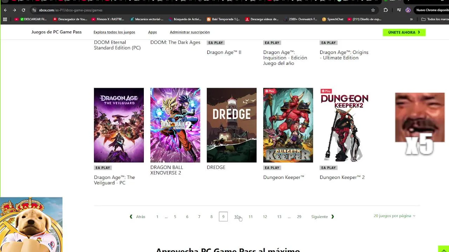Open Dragon Age: Inquisition Edición Juego del año

pos(285,58)
